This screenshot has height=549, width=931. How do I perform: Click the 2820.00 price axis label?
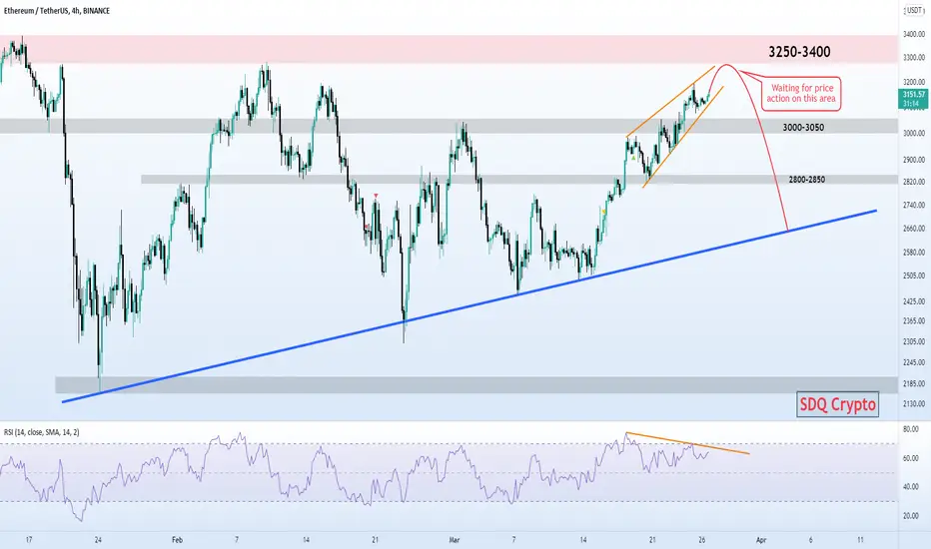click(x=914, y=183)
